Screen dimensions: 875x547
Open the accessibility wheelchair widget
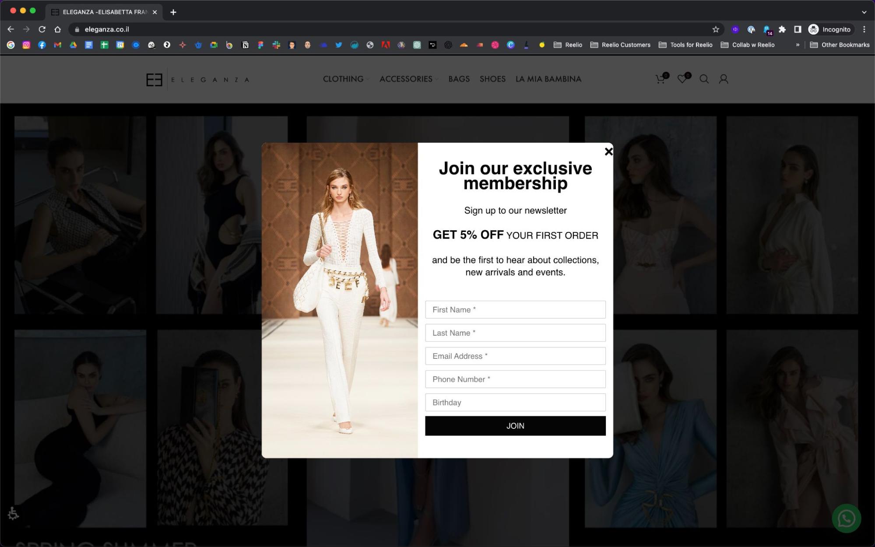click(x=14, y=513)
